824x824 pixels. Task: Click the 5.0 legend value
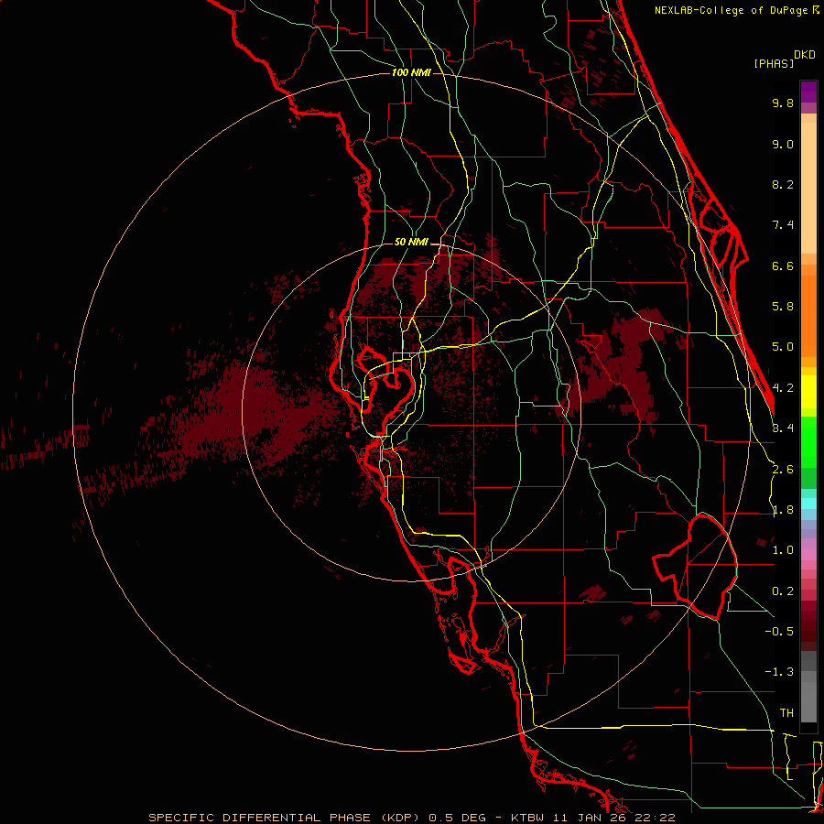(x=783, y=347)
